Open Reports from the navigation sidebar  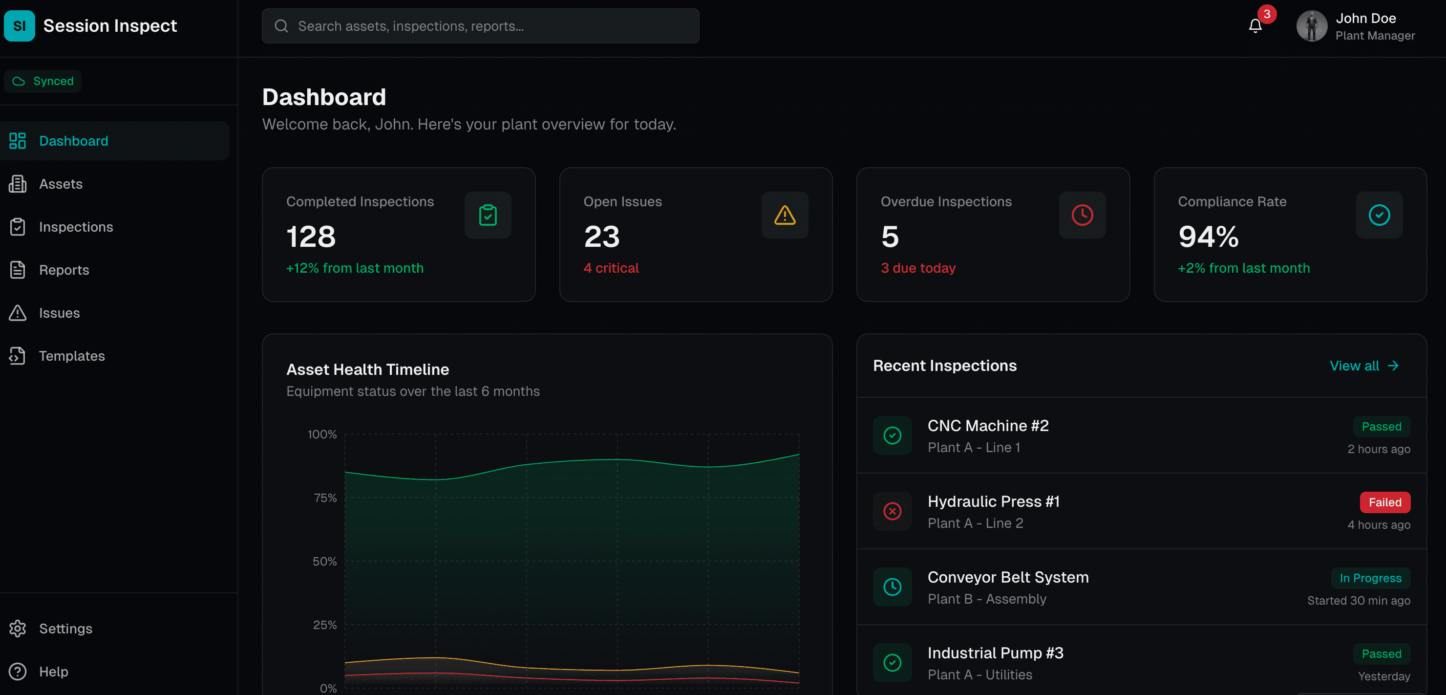[x=64, y=270]
